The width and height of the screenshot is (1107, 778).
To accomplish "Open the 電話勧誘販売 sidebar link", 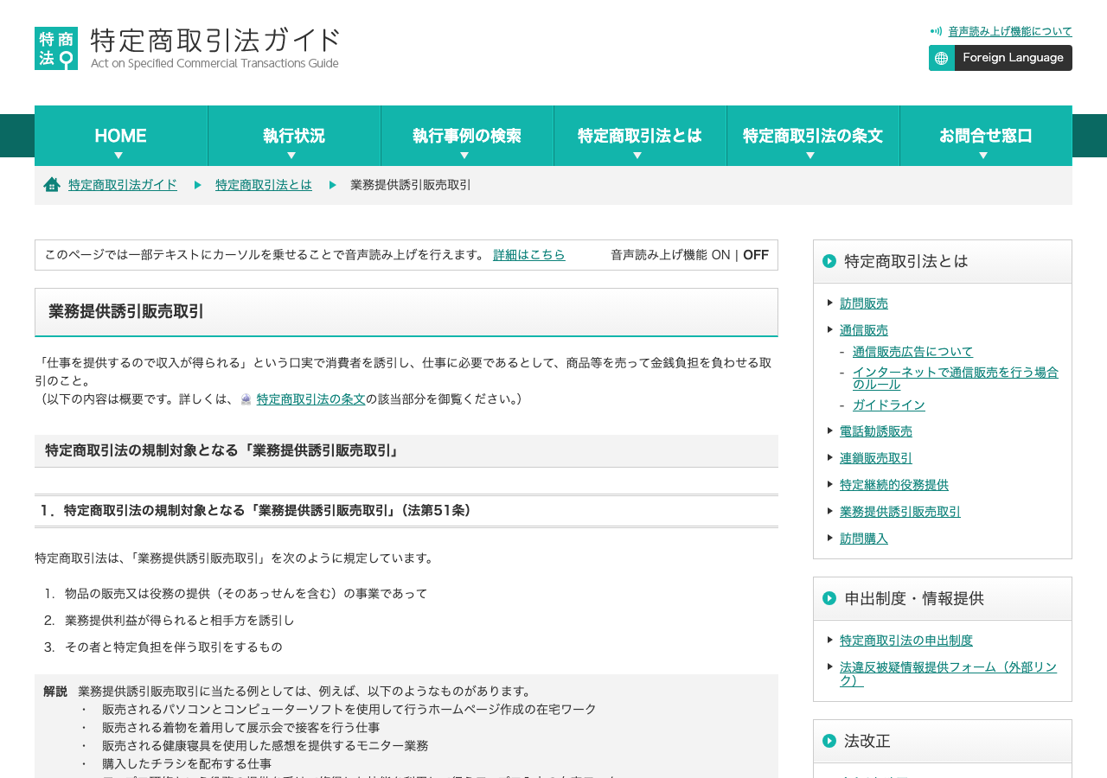I will [x=876, y=431].
